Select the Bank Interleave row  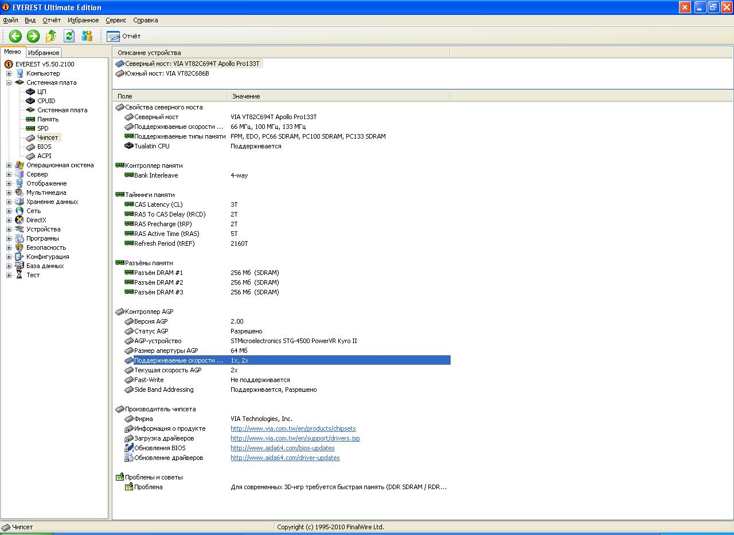[x=282, y=175]
